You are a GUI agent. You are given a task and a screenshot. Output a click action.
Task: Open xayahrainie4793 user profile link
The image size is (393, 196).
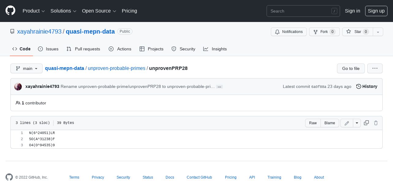pyautogui.click(x=39, y=31)
